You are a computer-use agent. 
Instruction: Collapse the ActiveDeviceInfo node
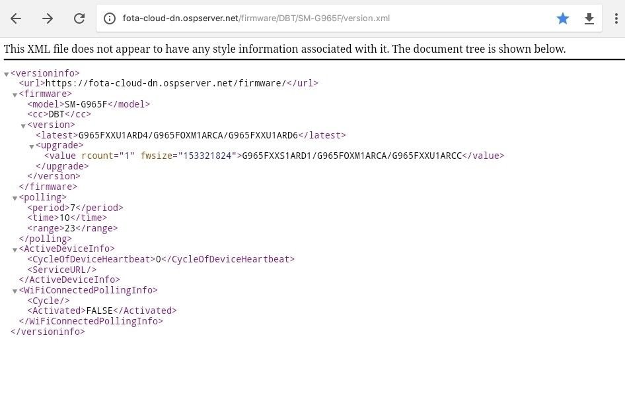tap(15, 250)
